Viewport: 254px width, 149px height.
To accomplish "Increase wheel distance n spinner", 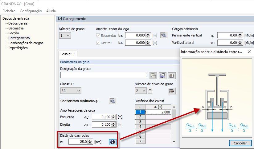I will pos(90,141).
